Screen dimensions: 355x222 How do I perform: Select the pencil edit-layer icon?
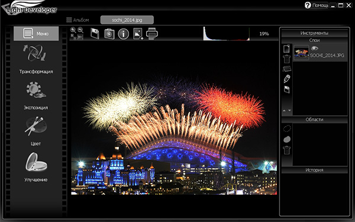tap(287, 79)
